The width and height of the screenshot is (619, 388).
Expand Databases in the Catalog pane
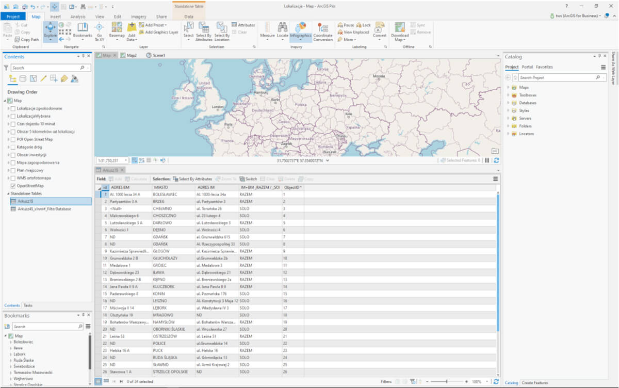coord(508,103)
